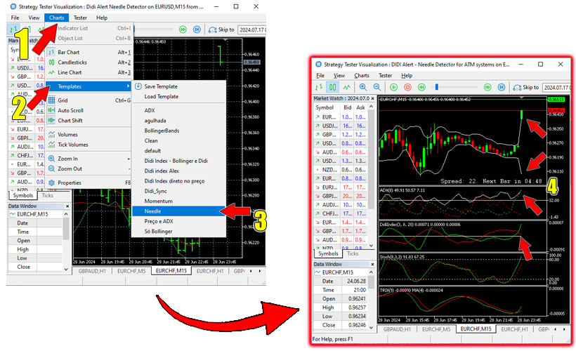
Task: Choose Candlesticks in Charts menu
Action: 89,62
